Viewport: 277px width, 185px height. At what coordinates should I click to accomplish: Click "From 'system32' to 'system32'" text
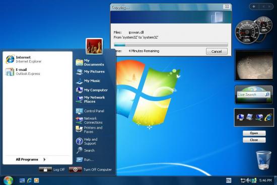pyautogui.click(x=136, y=37)
